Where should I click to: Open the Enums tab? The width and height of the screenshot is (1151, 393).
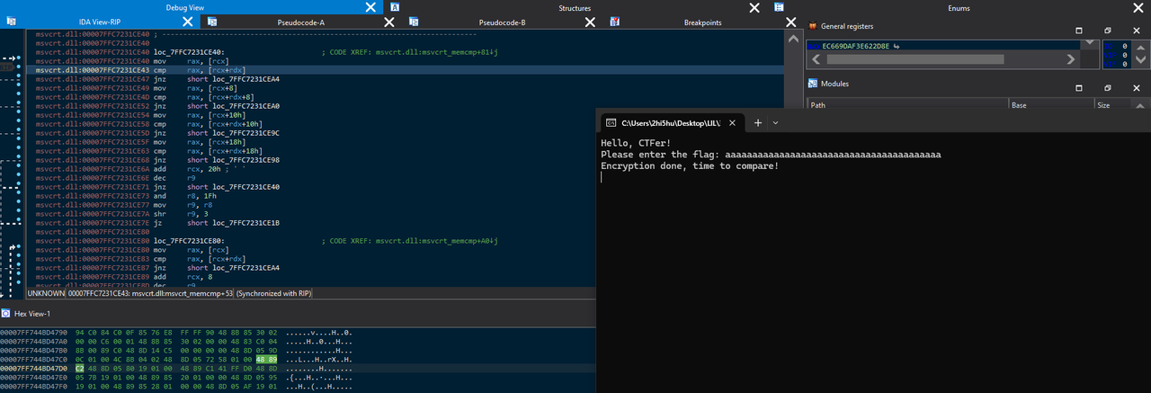pos(959,7)
